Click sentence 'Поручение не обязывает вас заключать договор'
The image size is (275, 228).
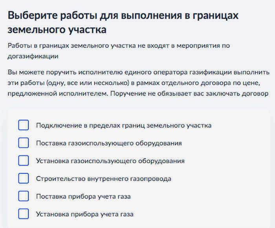coord(189,94)
